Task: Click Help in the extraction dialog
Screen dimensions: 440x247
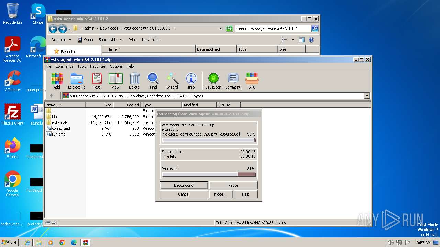Action: (x=245, y=194)
